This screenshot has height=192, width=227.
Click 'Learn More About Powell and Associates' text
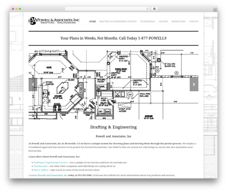click(x=54, y=157)
